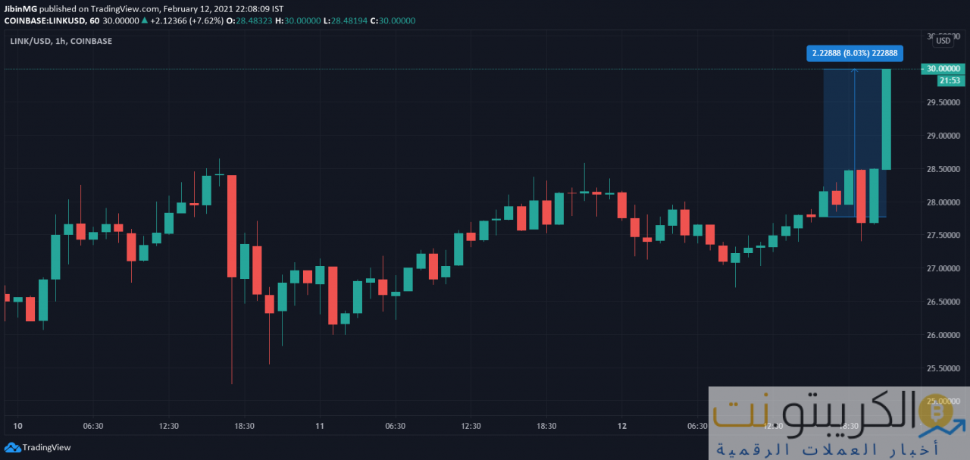Image resolution: width=970 pixels, height=460 pixels.
Task: Click the JibinMG author name
Action: point(19,8)
